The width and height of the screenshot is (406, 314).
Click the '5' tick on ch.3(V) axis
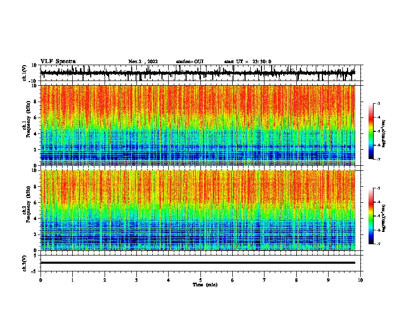35,256
